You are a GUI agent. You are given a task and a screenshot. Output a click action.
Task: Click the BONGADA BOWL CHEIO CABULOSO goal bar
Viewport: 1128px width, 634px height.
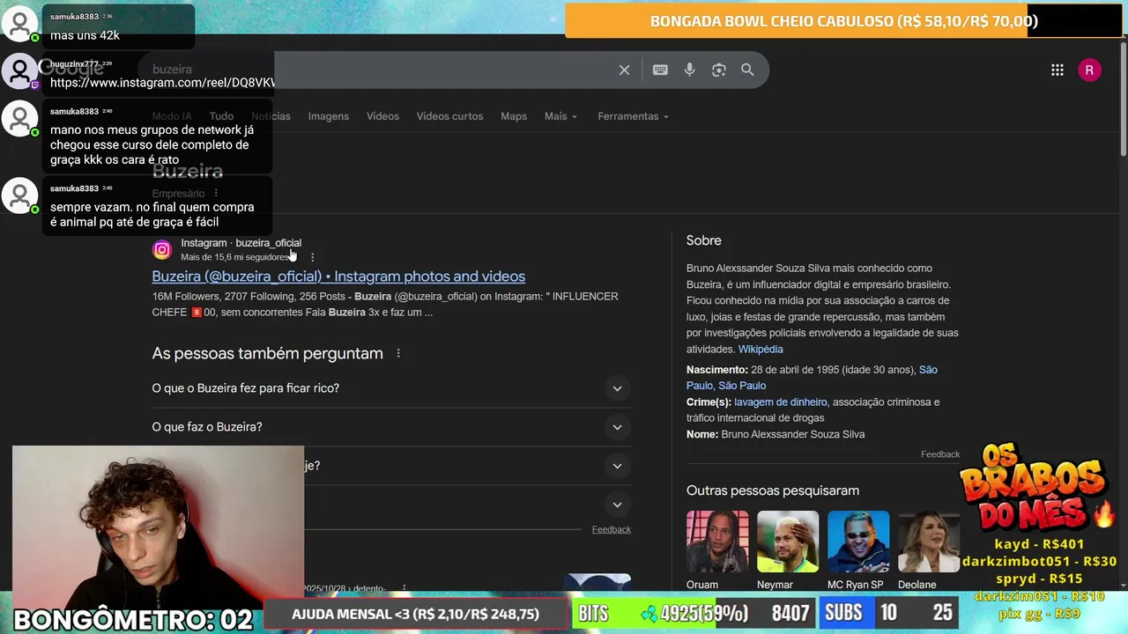click(844, 21)
